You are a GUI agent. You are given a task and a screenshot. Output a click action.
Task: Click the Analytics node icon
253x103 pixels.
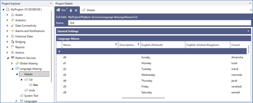click(x=12, y=20)
